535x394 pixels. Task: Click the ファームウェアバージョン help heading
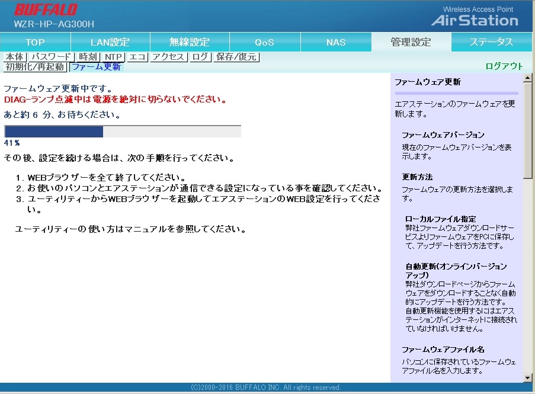tap(443, 135)
